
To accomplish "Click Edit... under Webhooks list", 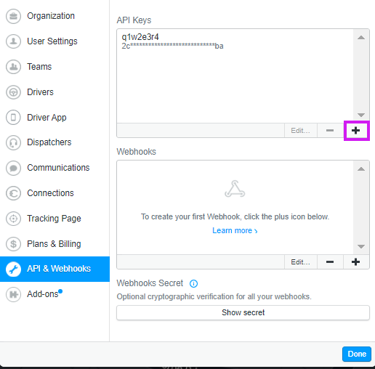I will [300, 262].
